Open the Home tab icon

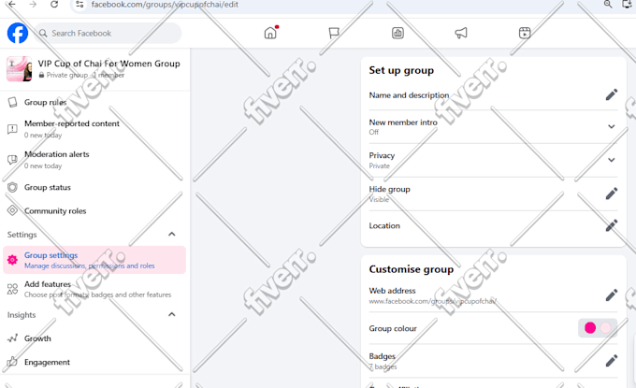[x=270, y=33]
